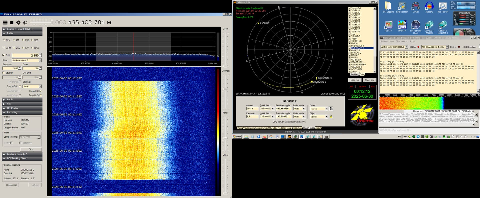
Task: Select USB demodulation mode
Action: point(35,40)
